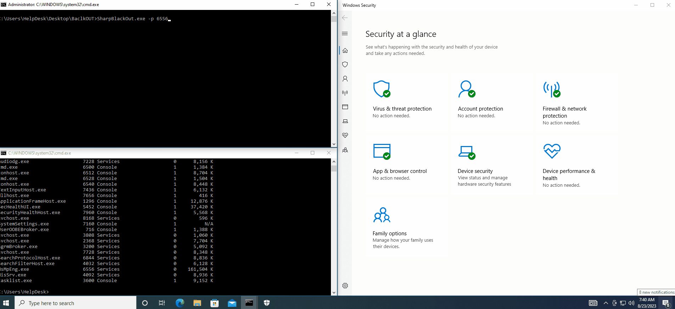Open network icon in system tray
Image resolution: width=675 pixels, height=309 pixels.
click(x=623, y=303)
